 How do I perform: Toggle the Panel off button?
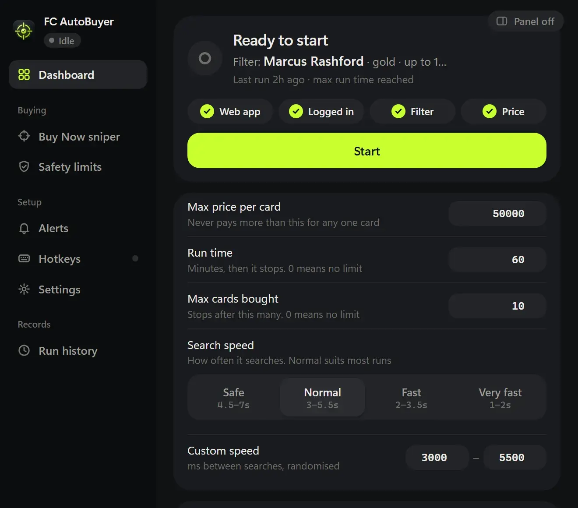(525, 21)
